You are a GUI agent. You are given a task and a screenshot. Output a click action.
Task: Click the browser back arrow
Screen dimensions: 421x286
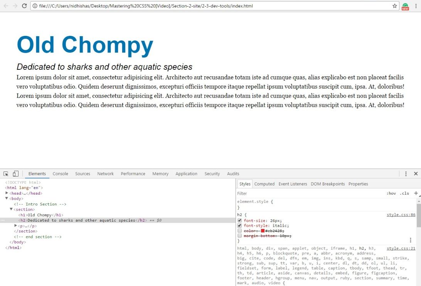click(6, 6)
